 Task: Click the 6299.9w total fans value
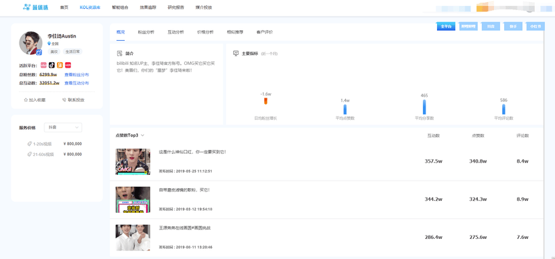48,75
